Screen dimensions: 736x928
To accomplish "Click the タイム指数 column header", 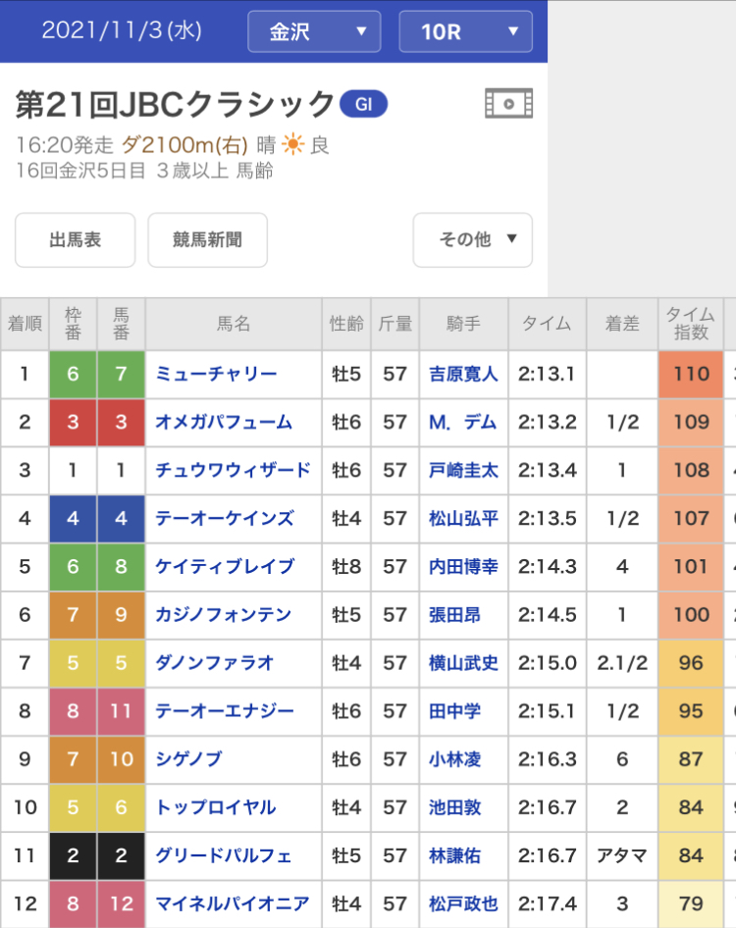I will click(691, 324).
